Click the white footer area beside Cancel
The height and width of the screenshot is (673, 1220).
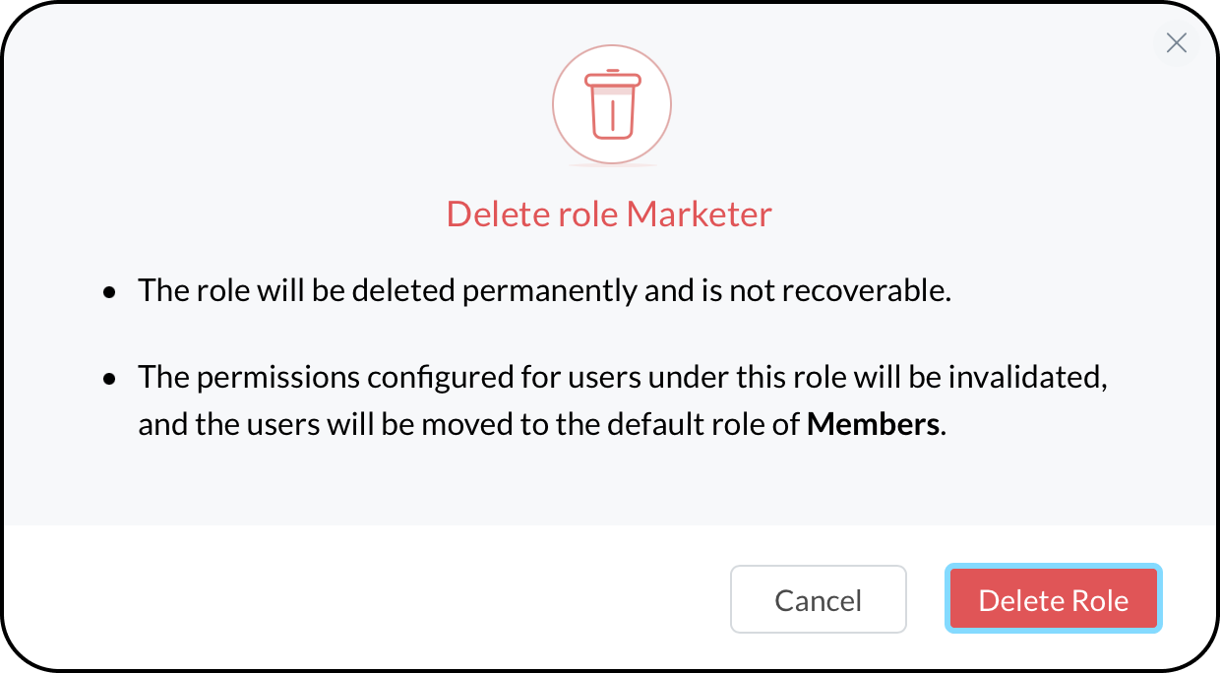click(x=364, y=598)
